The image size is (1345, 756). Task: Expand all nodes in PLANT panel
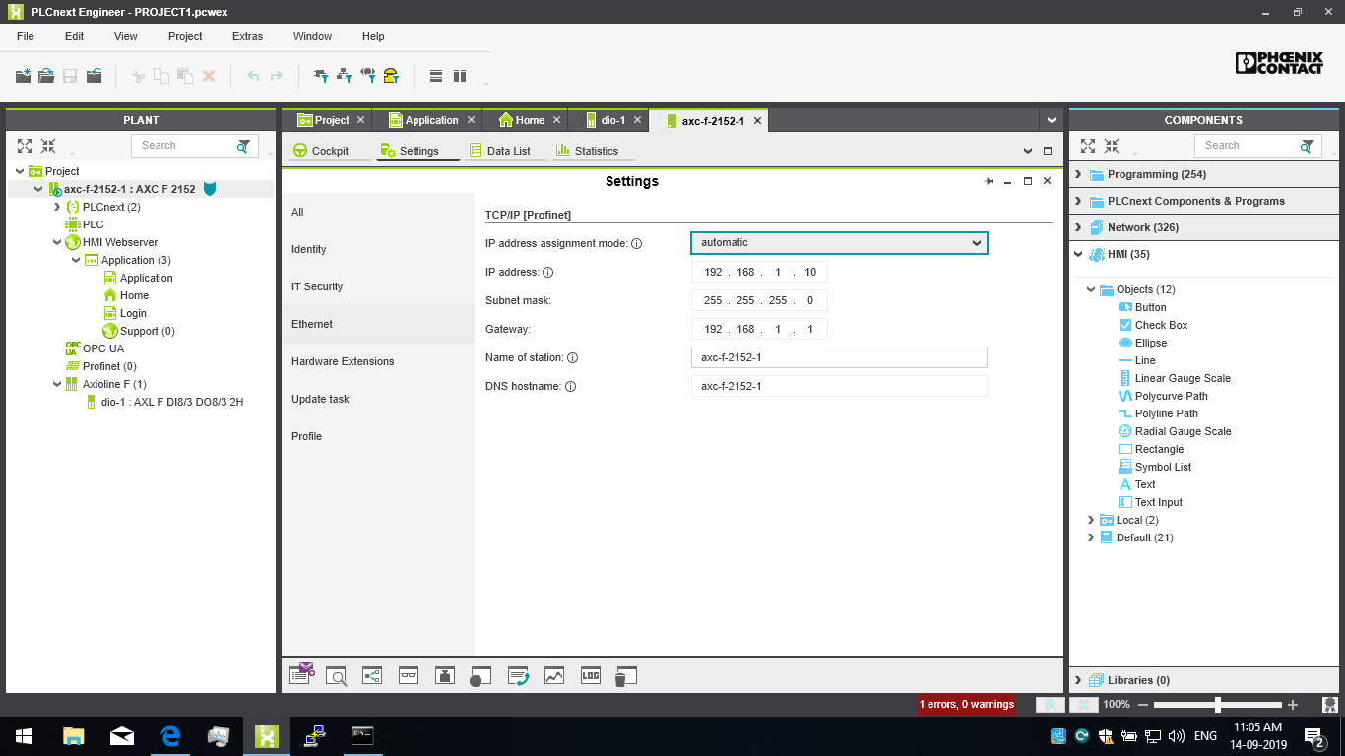point(25,146)
